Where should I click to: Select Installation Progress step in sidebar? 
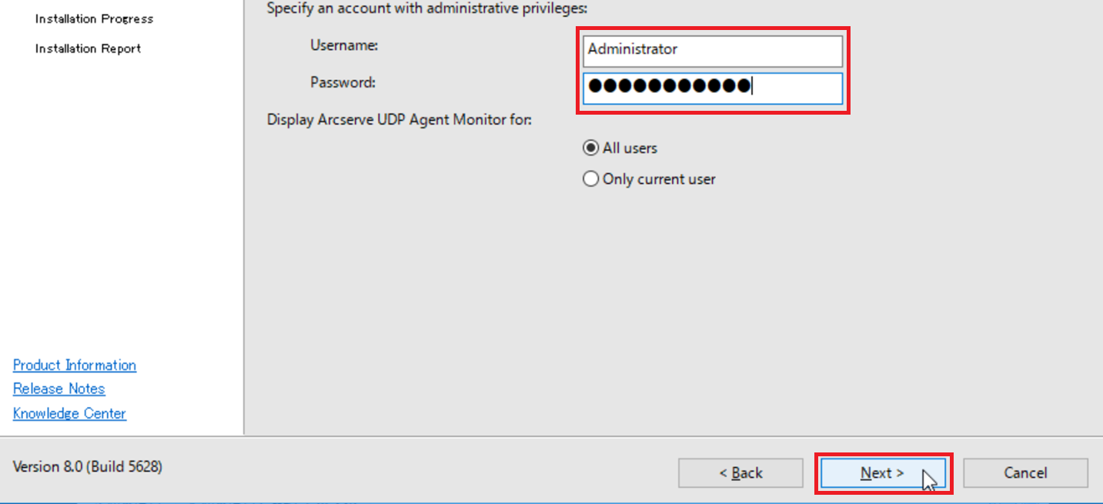[x=94, y=18]
